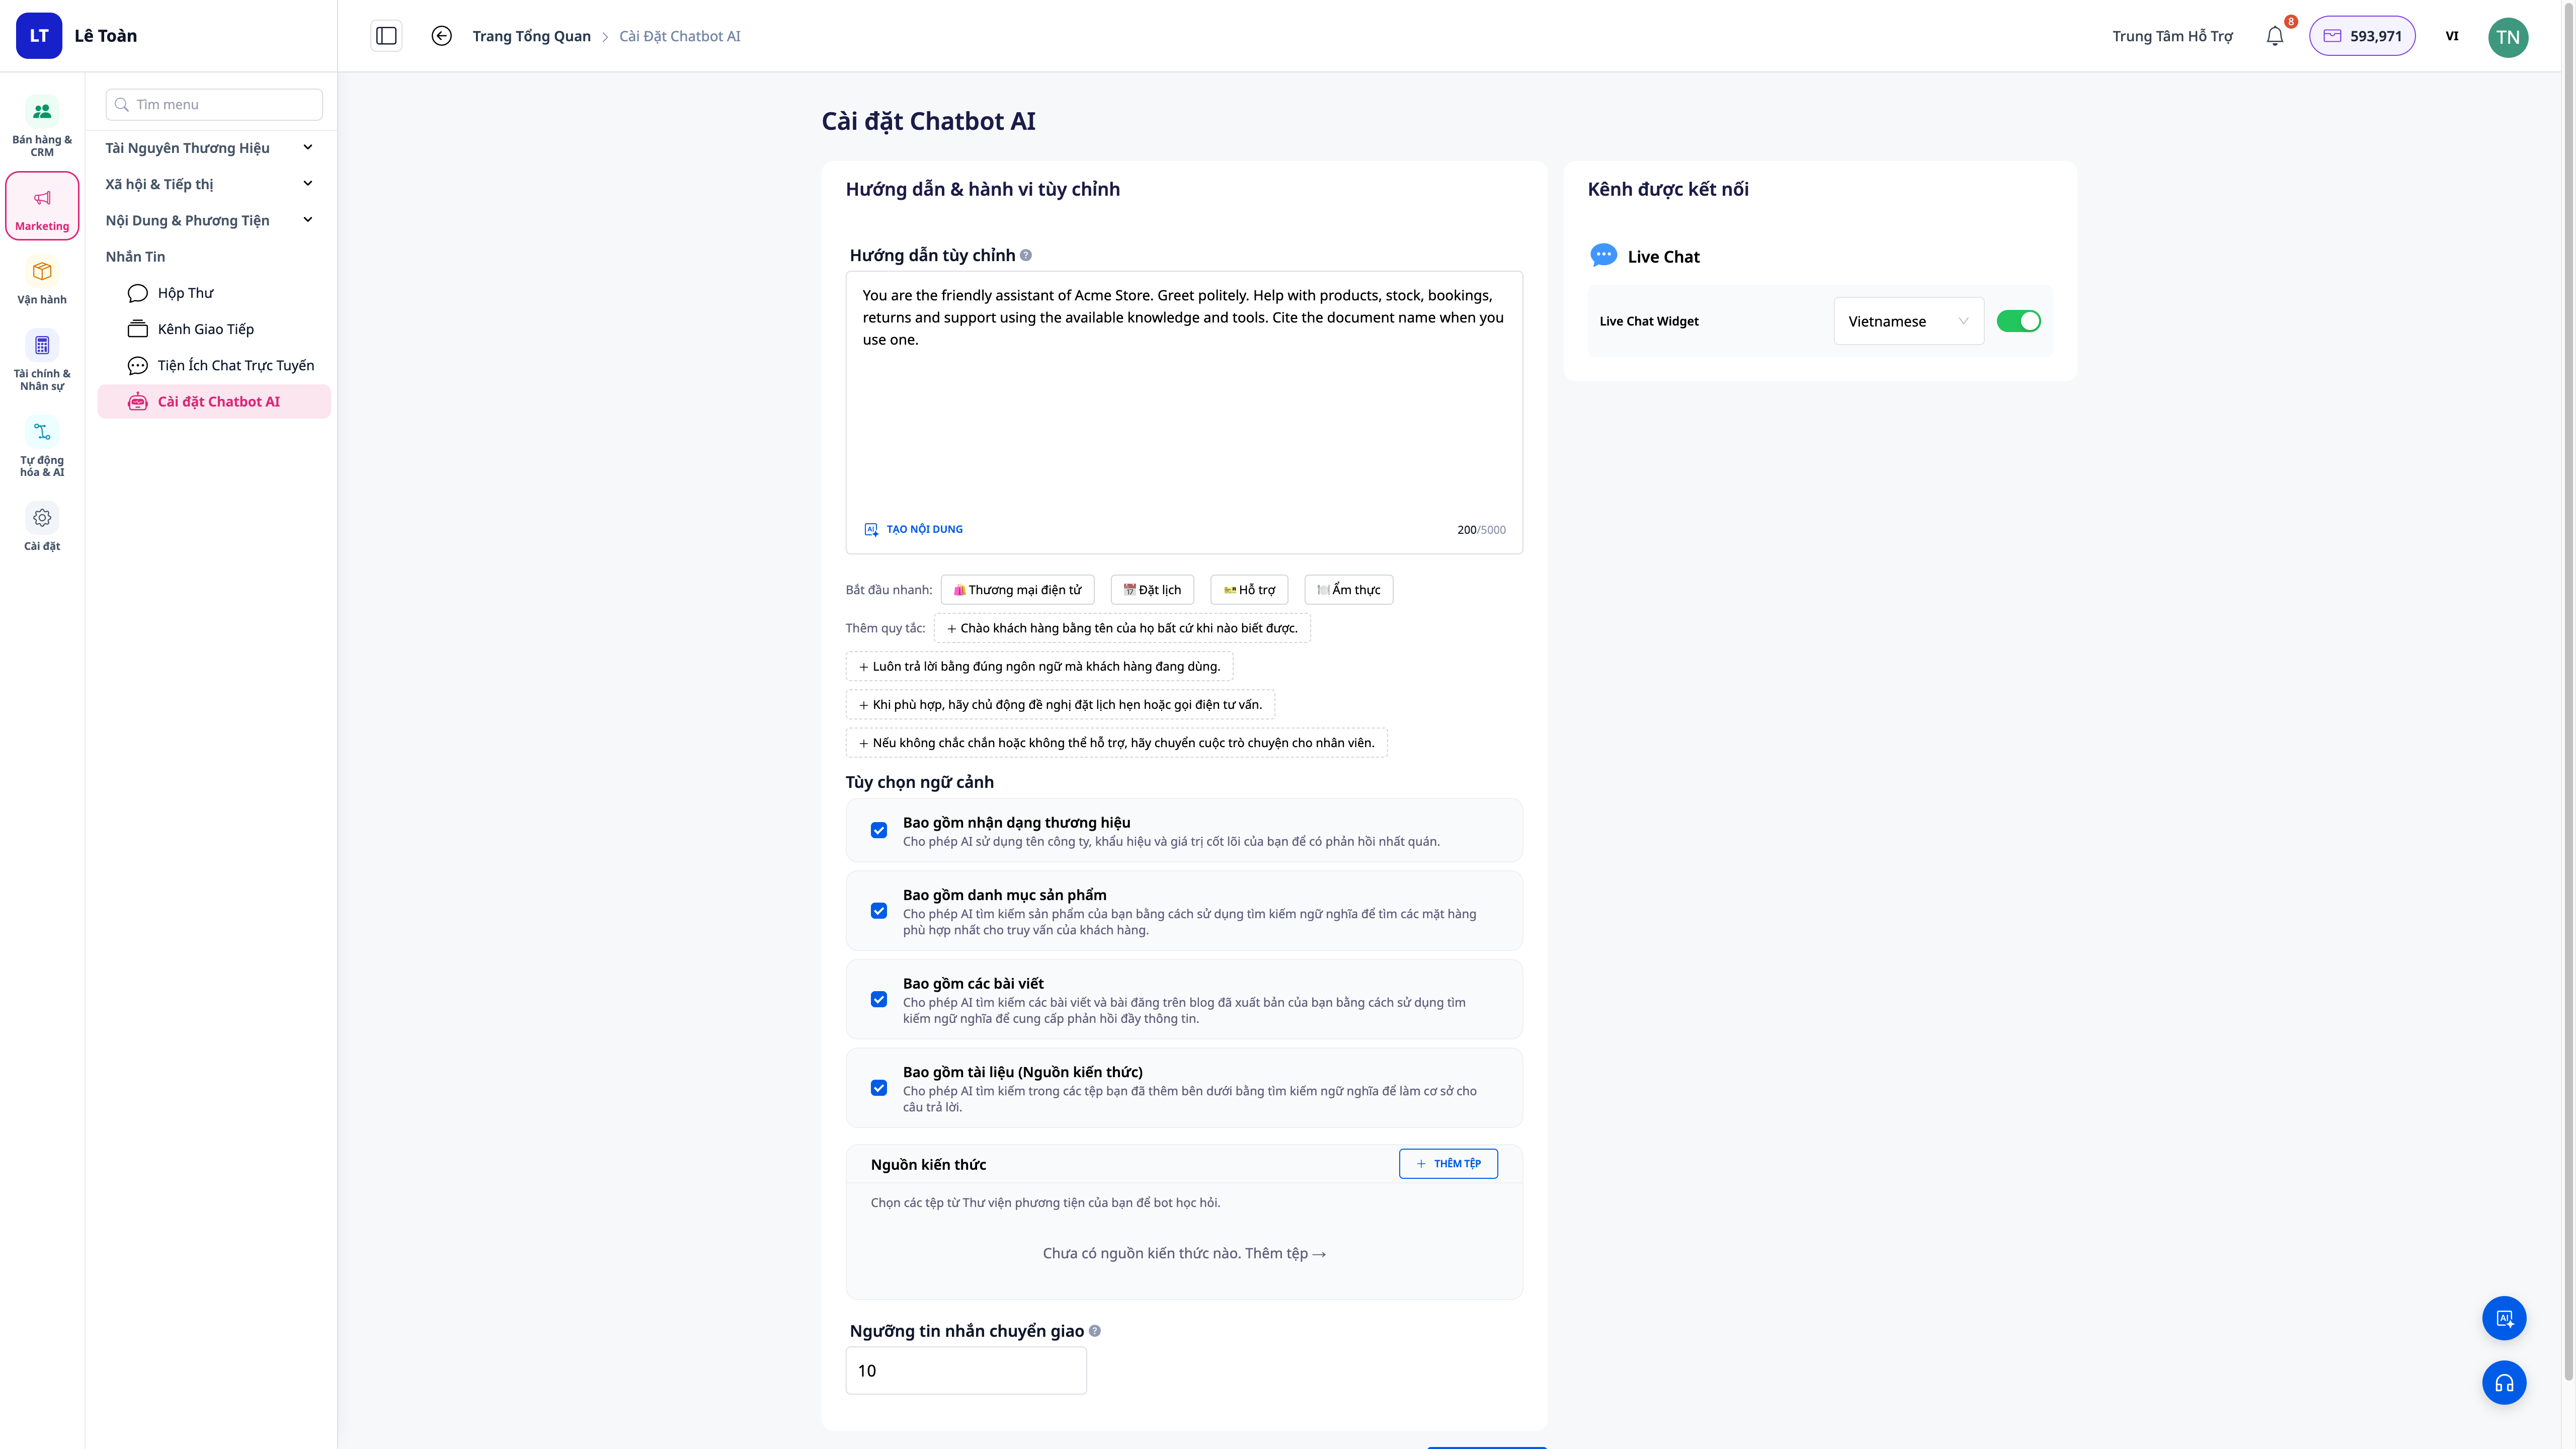The image size is (2576, 1449).
Task: Uncheck Bao gồm các bài viết
Action: point(879,999)
